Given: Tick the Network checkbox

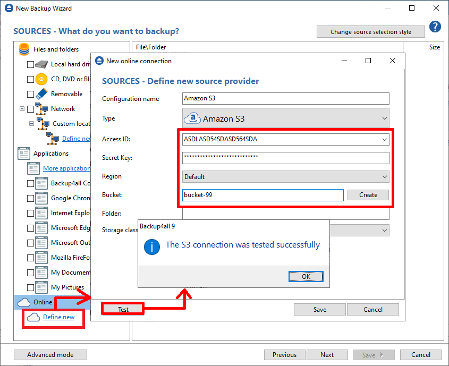Looking at the screenshot, I should [x=30, y=109].
